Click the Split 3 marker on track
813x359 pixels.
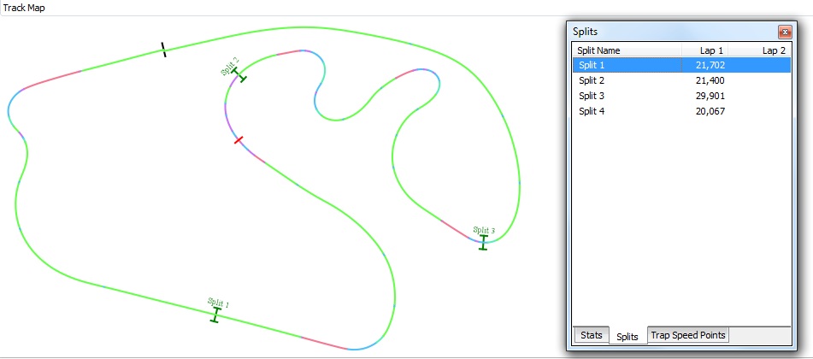483,242
